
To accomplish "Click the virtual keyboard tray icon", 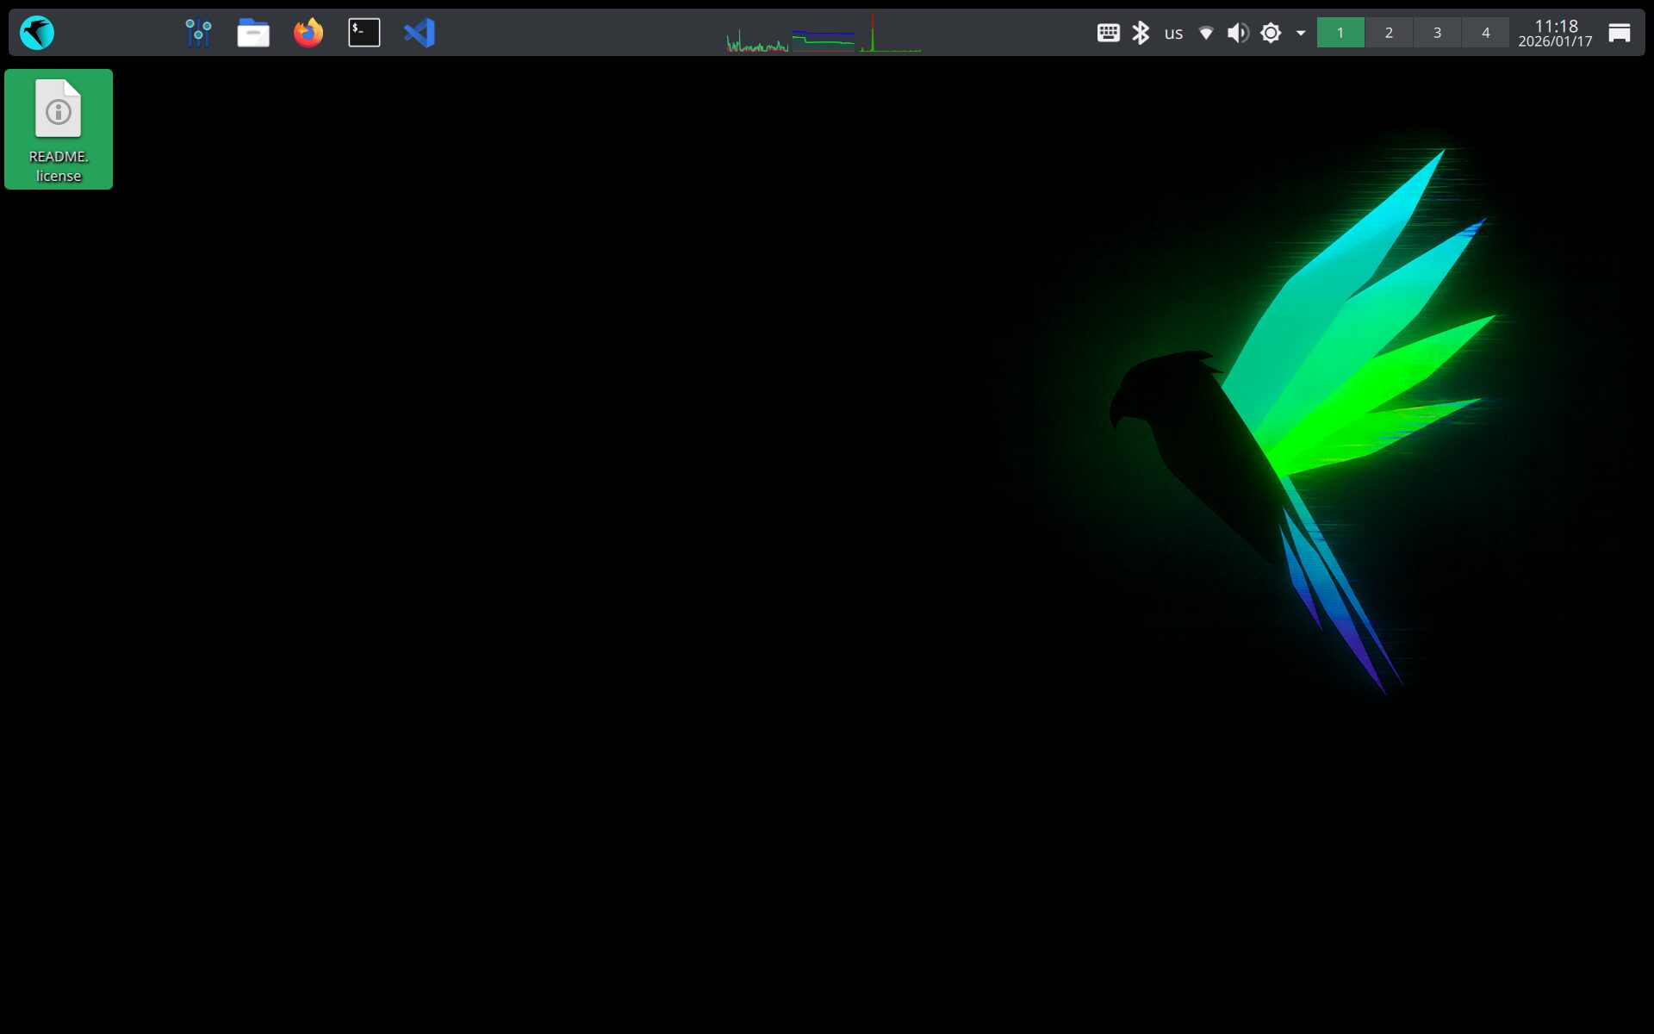I will pyautogui.click(x=1108, y=33).
